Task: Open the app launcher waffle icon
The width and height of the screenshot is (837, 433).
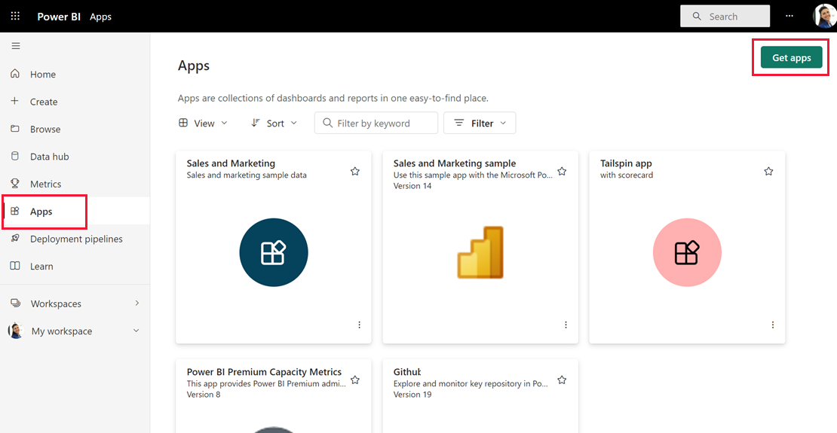Action: point(15,16)
